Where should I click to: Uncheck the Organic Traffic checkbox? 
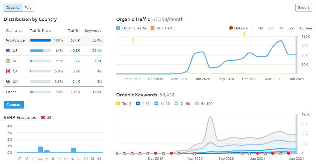pos(118,28)
